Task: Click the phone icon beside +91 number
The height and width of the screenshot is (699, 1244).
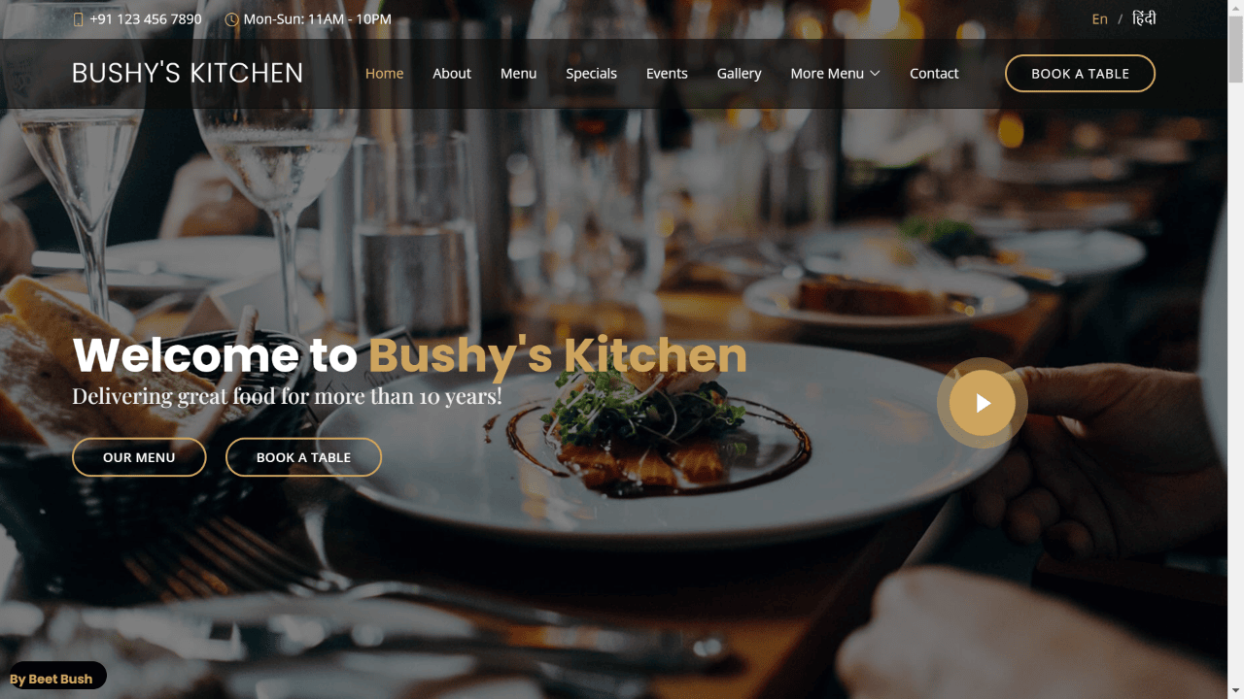Action: 79,19
